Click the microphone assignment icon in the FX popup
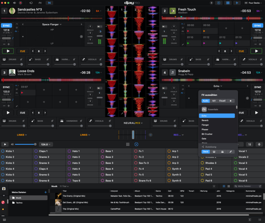This screenshot has height=223, width=265. pyautogui.click(x=231, y=152)
